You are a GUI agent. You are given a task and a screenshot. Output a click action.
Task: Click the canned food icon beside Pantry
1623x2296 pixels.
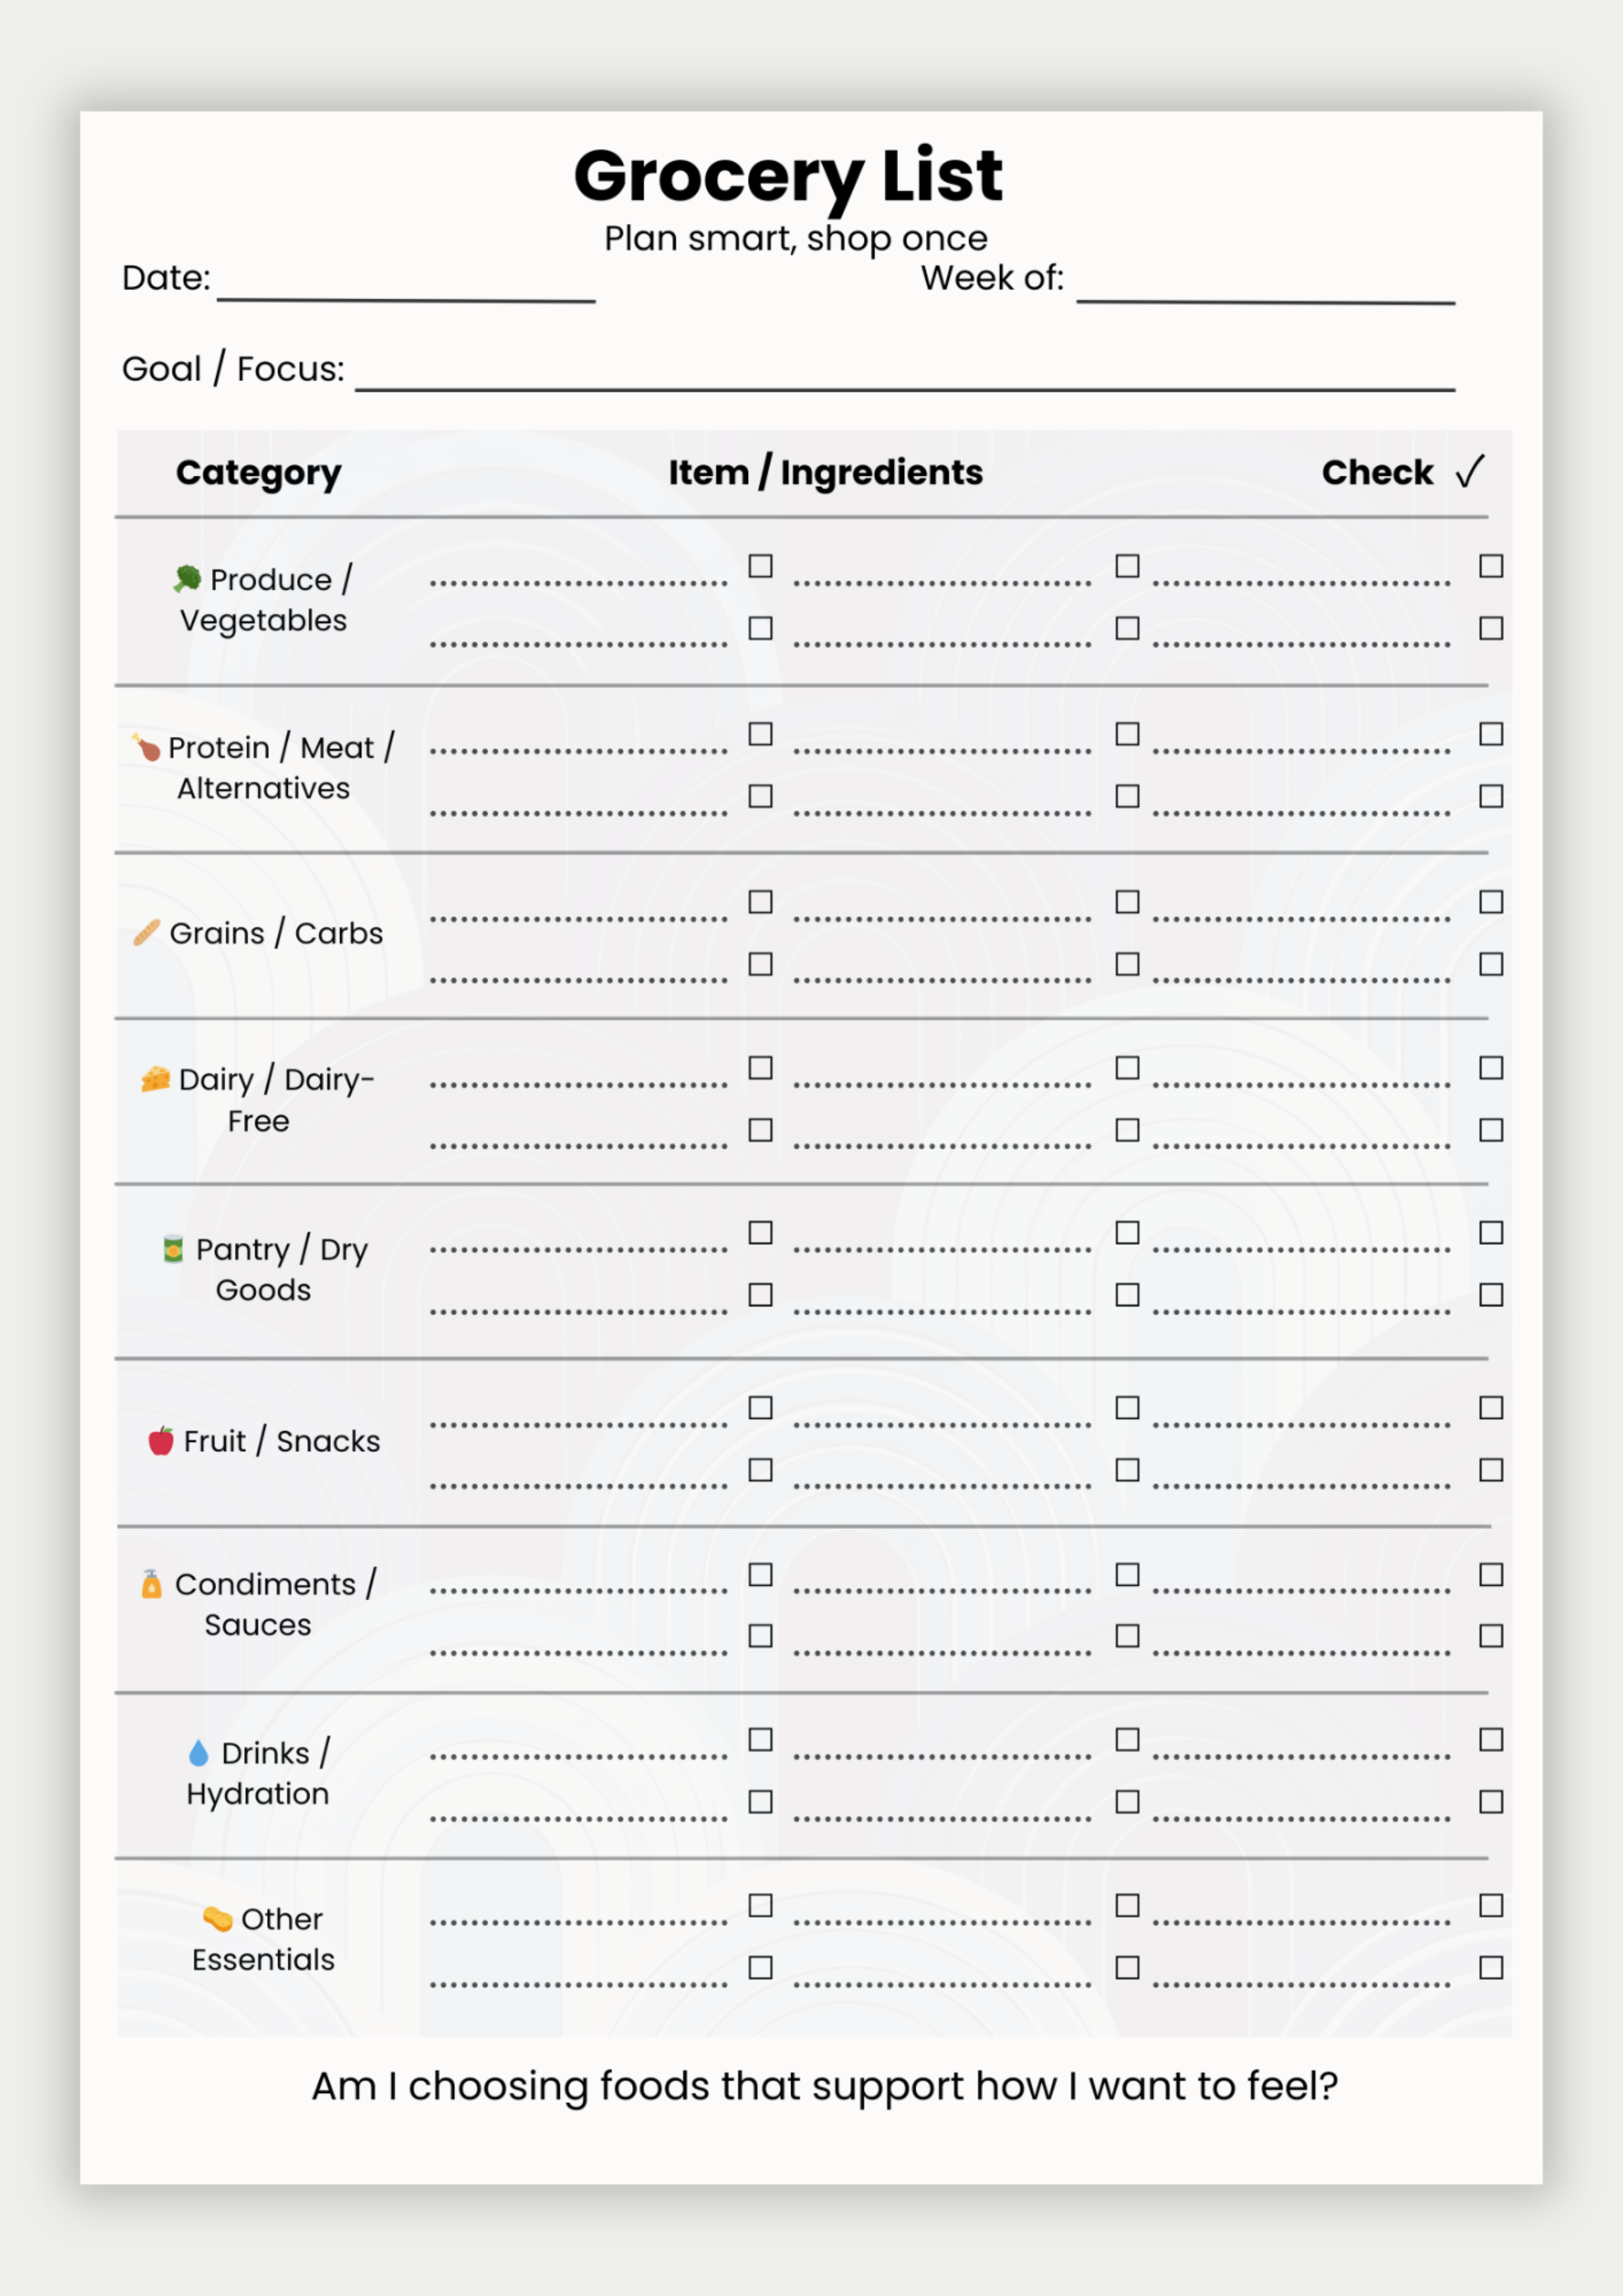coord(173,1249)
